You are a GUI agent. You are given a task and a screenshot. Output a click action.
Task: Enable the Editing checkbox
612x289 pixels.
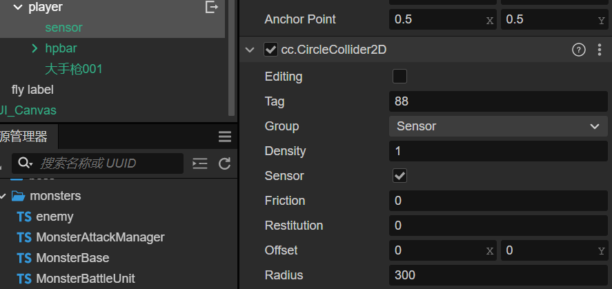click(399, 77)
